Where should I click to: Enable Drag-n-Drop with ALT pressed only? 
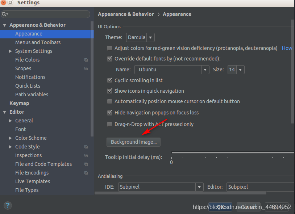(x=109, y=124)
